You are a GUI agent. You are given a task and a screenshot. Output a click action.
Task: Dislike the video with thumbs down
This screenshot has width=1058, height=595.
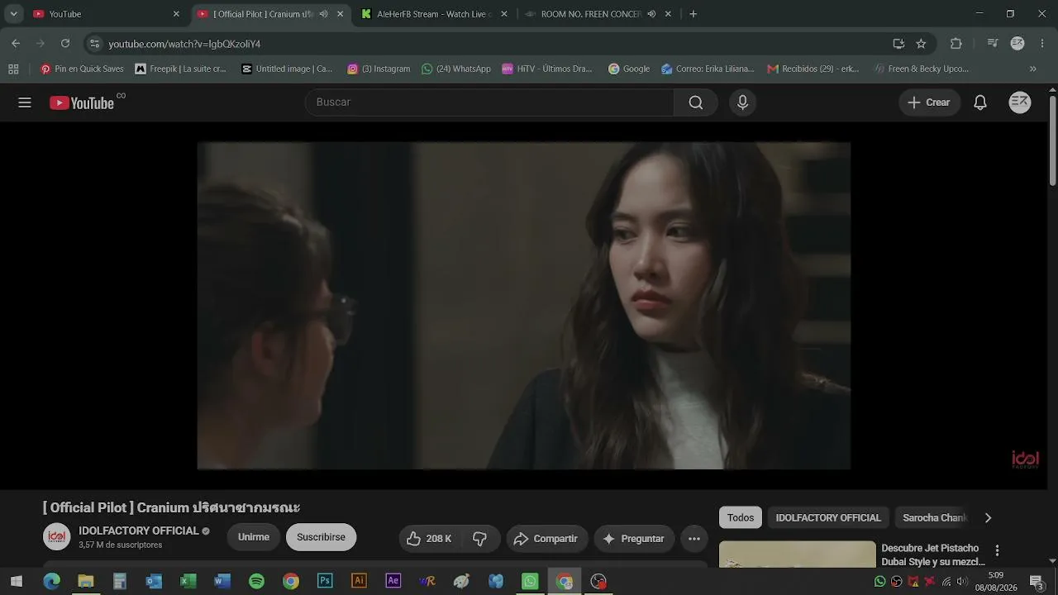[480, 539]
